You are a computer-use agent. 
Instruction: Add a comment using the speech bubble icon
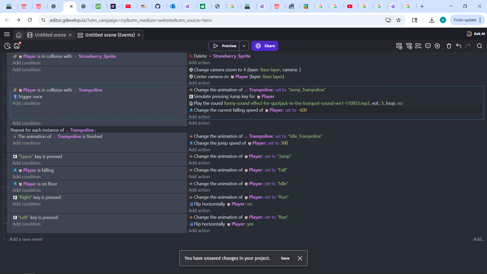[428, 46]
